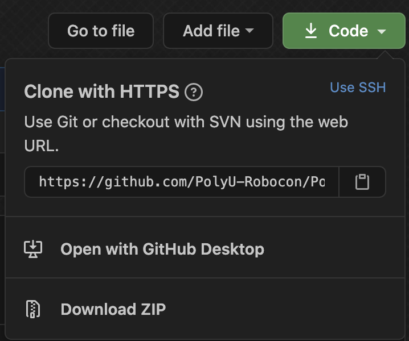This screenshot has width=409, height=341.
Task: Switch to Use SSH link
Action: coord(358,87)
